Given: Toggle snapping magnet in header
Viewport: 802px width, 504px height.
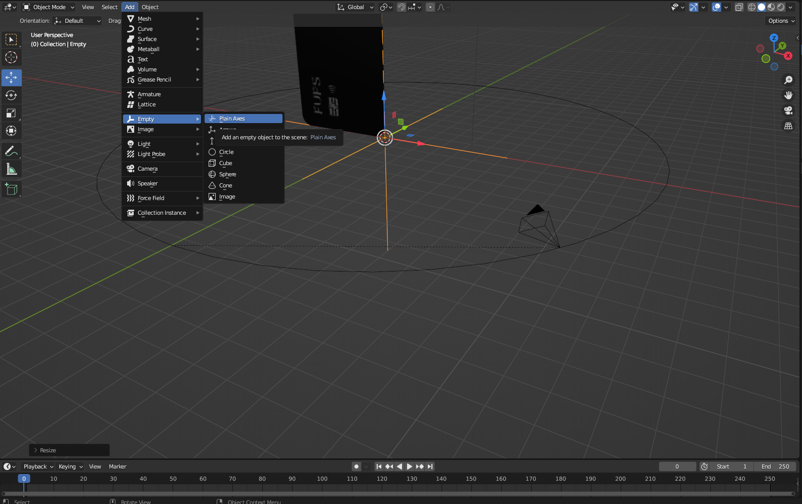Looking at the screenshot, I should pyautogui.click(x=402, y=7).
